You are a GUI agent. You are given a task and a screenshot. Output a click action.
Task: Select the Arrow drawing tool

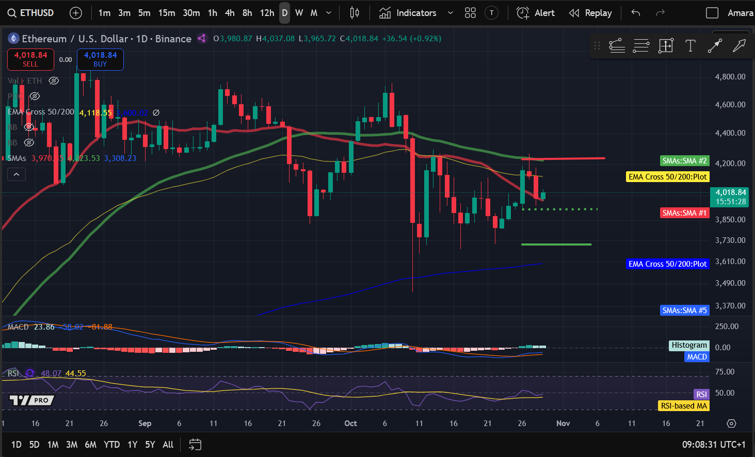715,45
